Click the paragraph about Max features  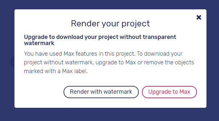(109, 62)
